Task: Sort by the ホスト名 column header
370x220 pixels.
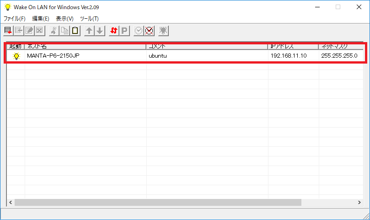Action: tap(86, 46)
